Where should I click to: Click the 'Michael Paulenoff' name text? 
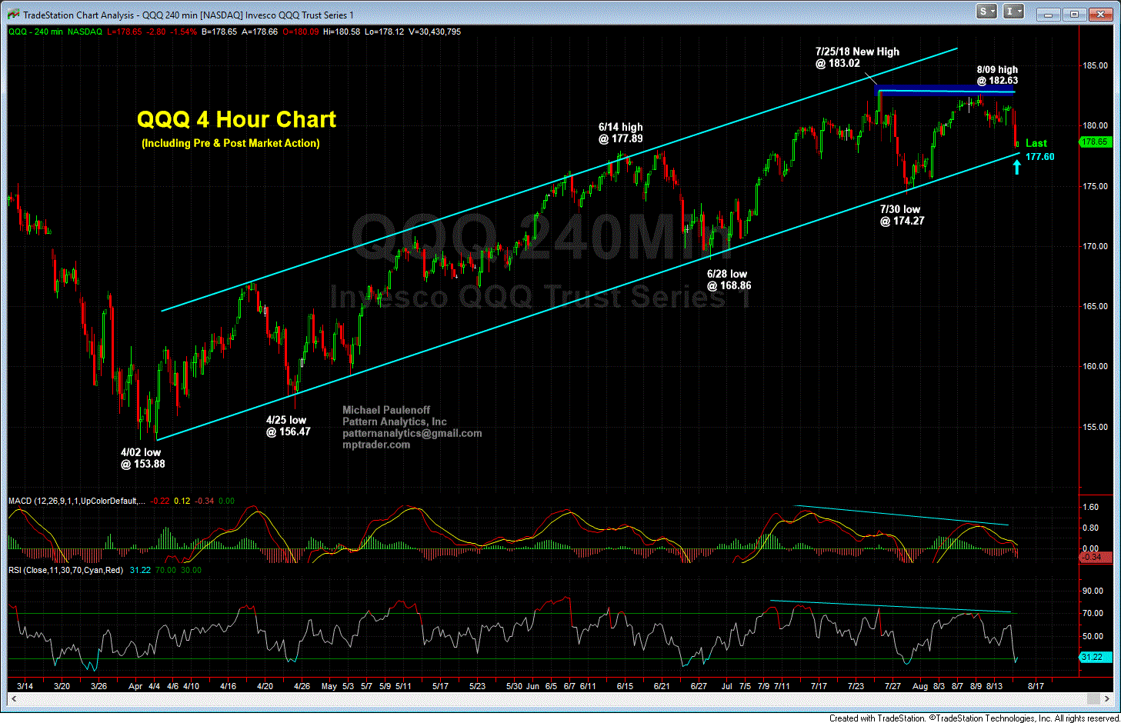[386, 410]
